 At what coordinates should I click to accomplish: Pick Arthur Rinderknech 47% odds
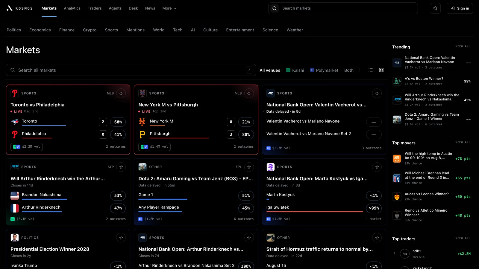118,208
